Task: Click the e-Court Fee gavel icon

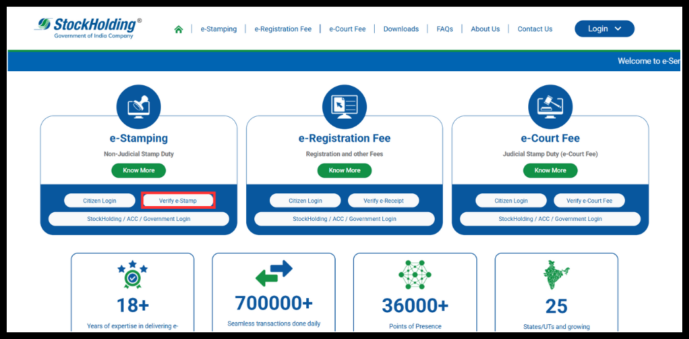Action: click(550, 107)
